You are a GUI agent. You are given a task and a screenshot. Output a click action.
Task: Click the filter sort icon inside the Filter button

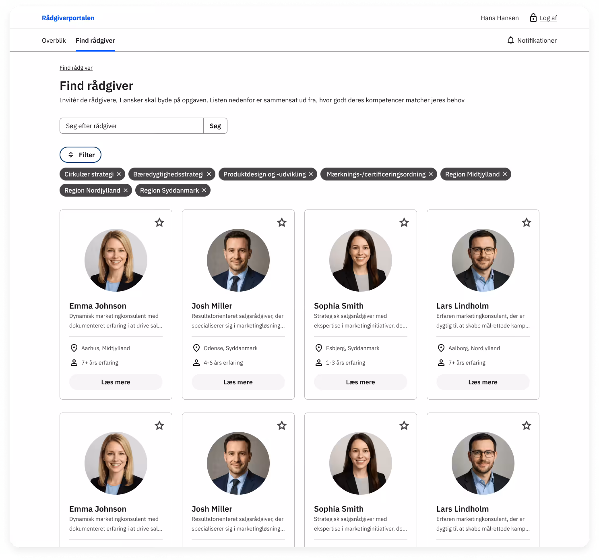[x=71, y=155]
